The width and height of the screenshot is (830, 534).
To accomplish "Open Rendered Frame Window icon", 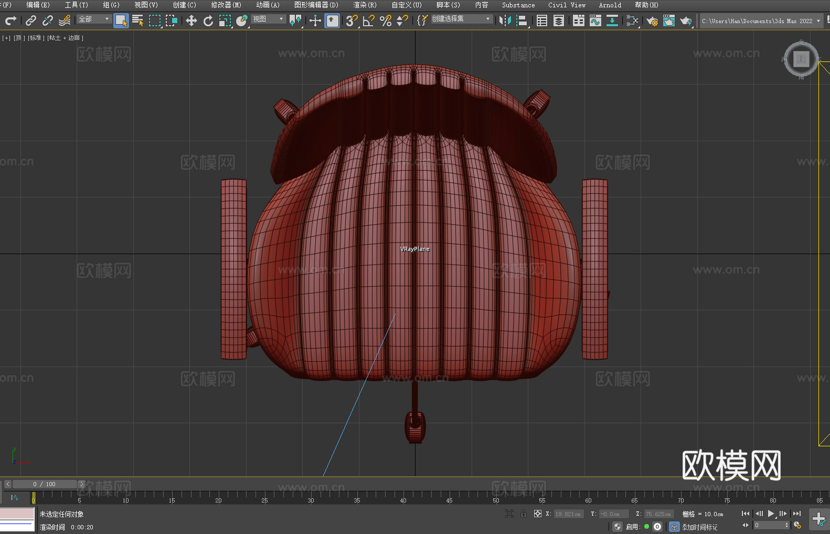I will (x=669, y=20).
